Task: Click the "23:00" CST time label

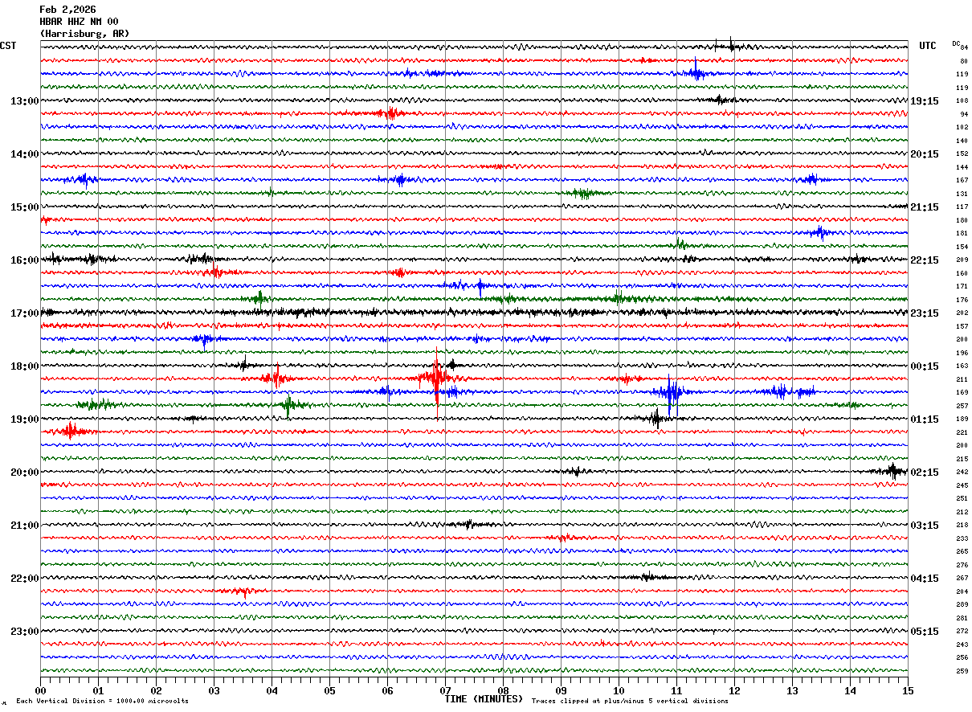Action: (x=24, y=632)
